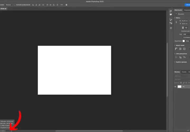Lock position icon in Layers panel
190x132 pixels.
[x=186, y=83]
